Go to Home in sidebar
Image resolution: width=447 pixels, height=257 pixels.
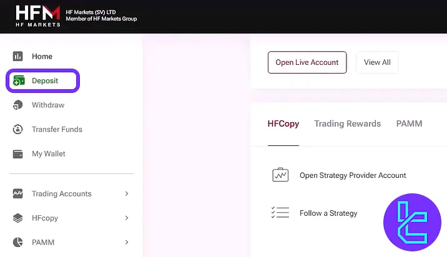[42, 56]
